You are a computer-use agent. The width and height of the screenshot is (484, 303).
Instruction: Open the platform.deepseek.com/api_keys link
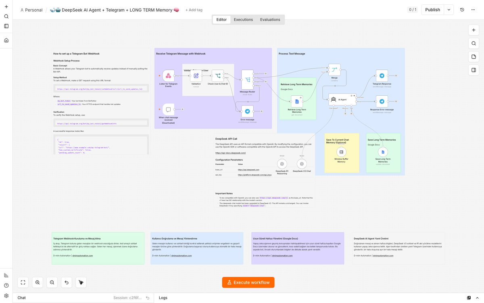[x=255, y=175]
